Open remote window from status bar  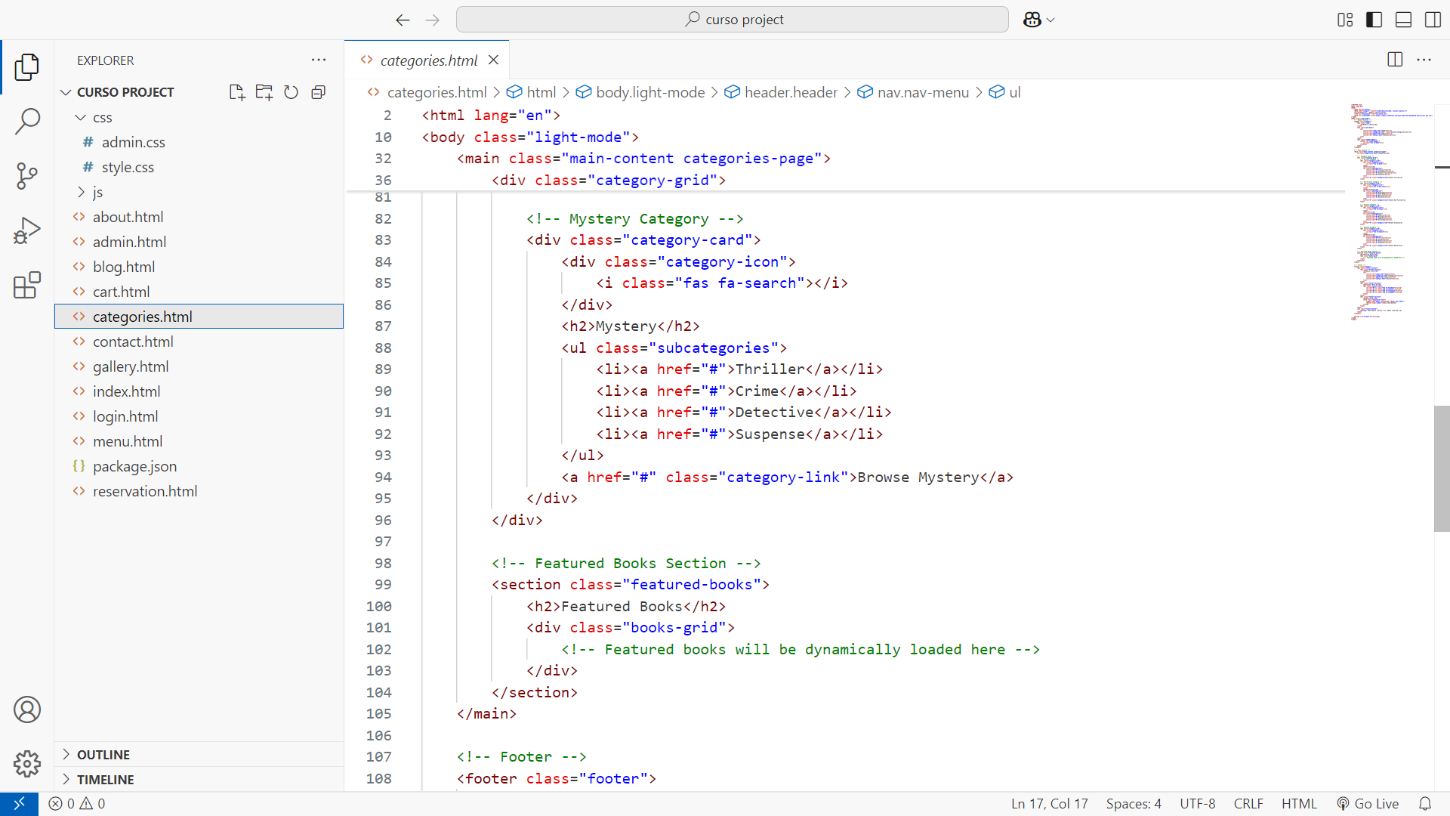point(19,804)
